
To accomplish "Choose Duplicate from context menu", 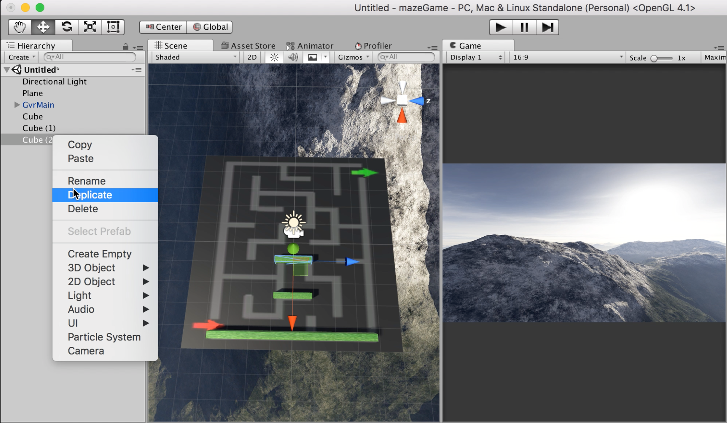I will point(90,195).
